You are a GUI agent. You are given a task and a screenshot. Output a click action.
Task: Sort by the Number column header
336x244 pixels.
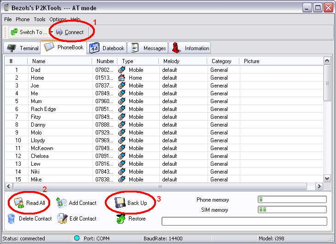tap(105, 61)
